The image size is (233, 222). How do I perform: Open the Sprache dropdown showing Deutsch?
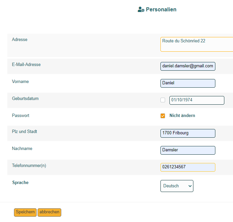[177, 186]
